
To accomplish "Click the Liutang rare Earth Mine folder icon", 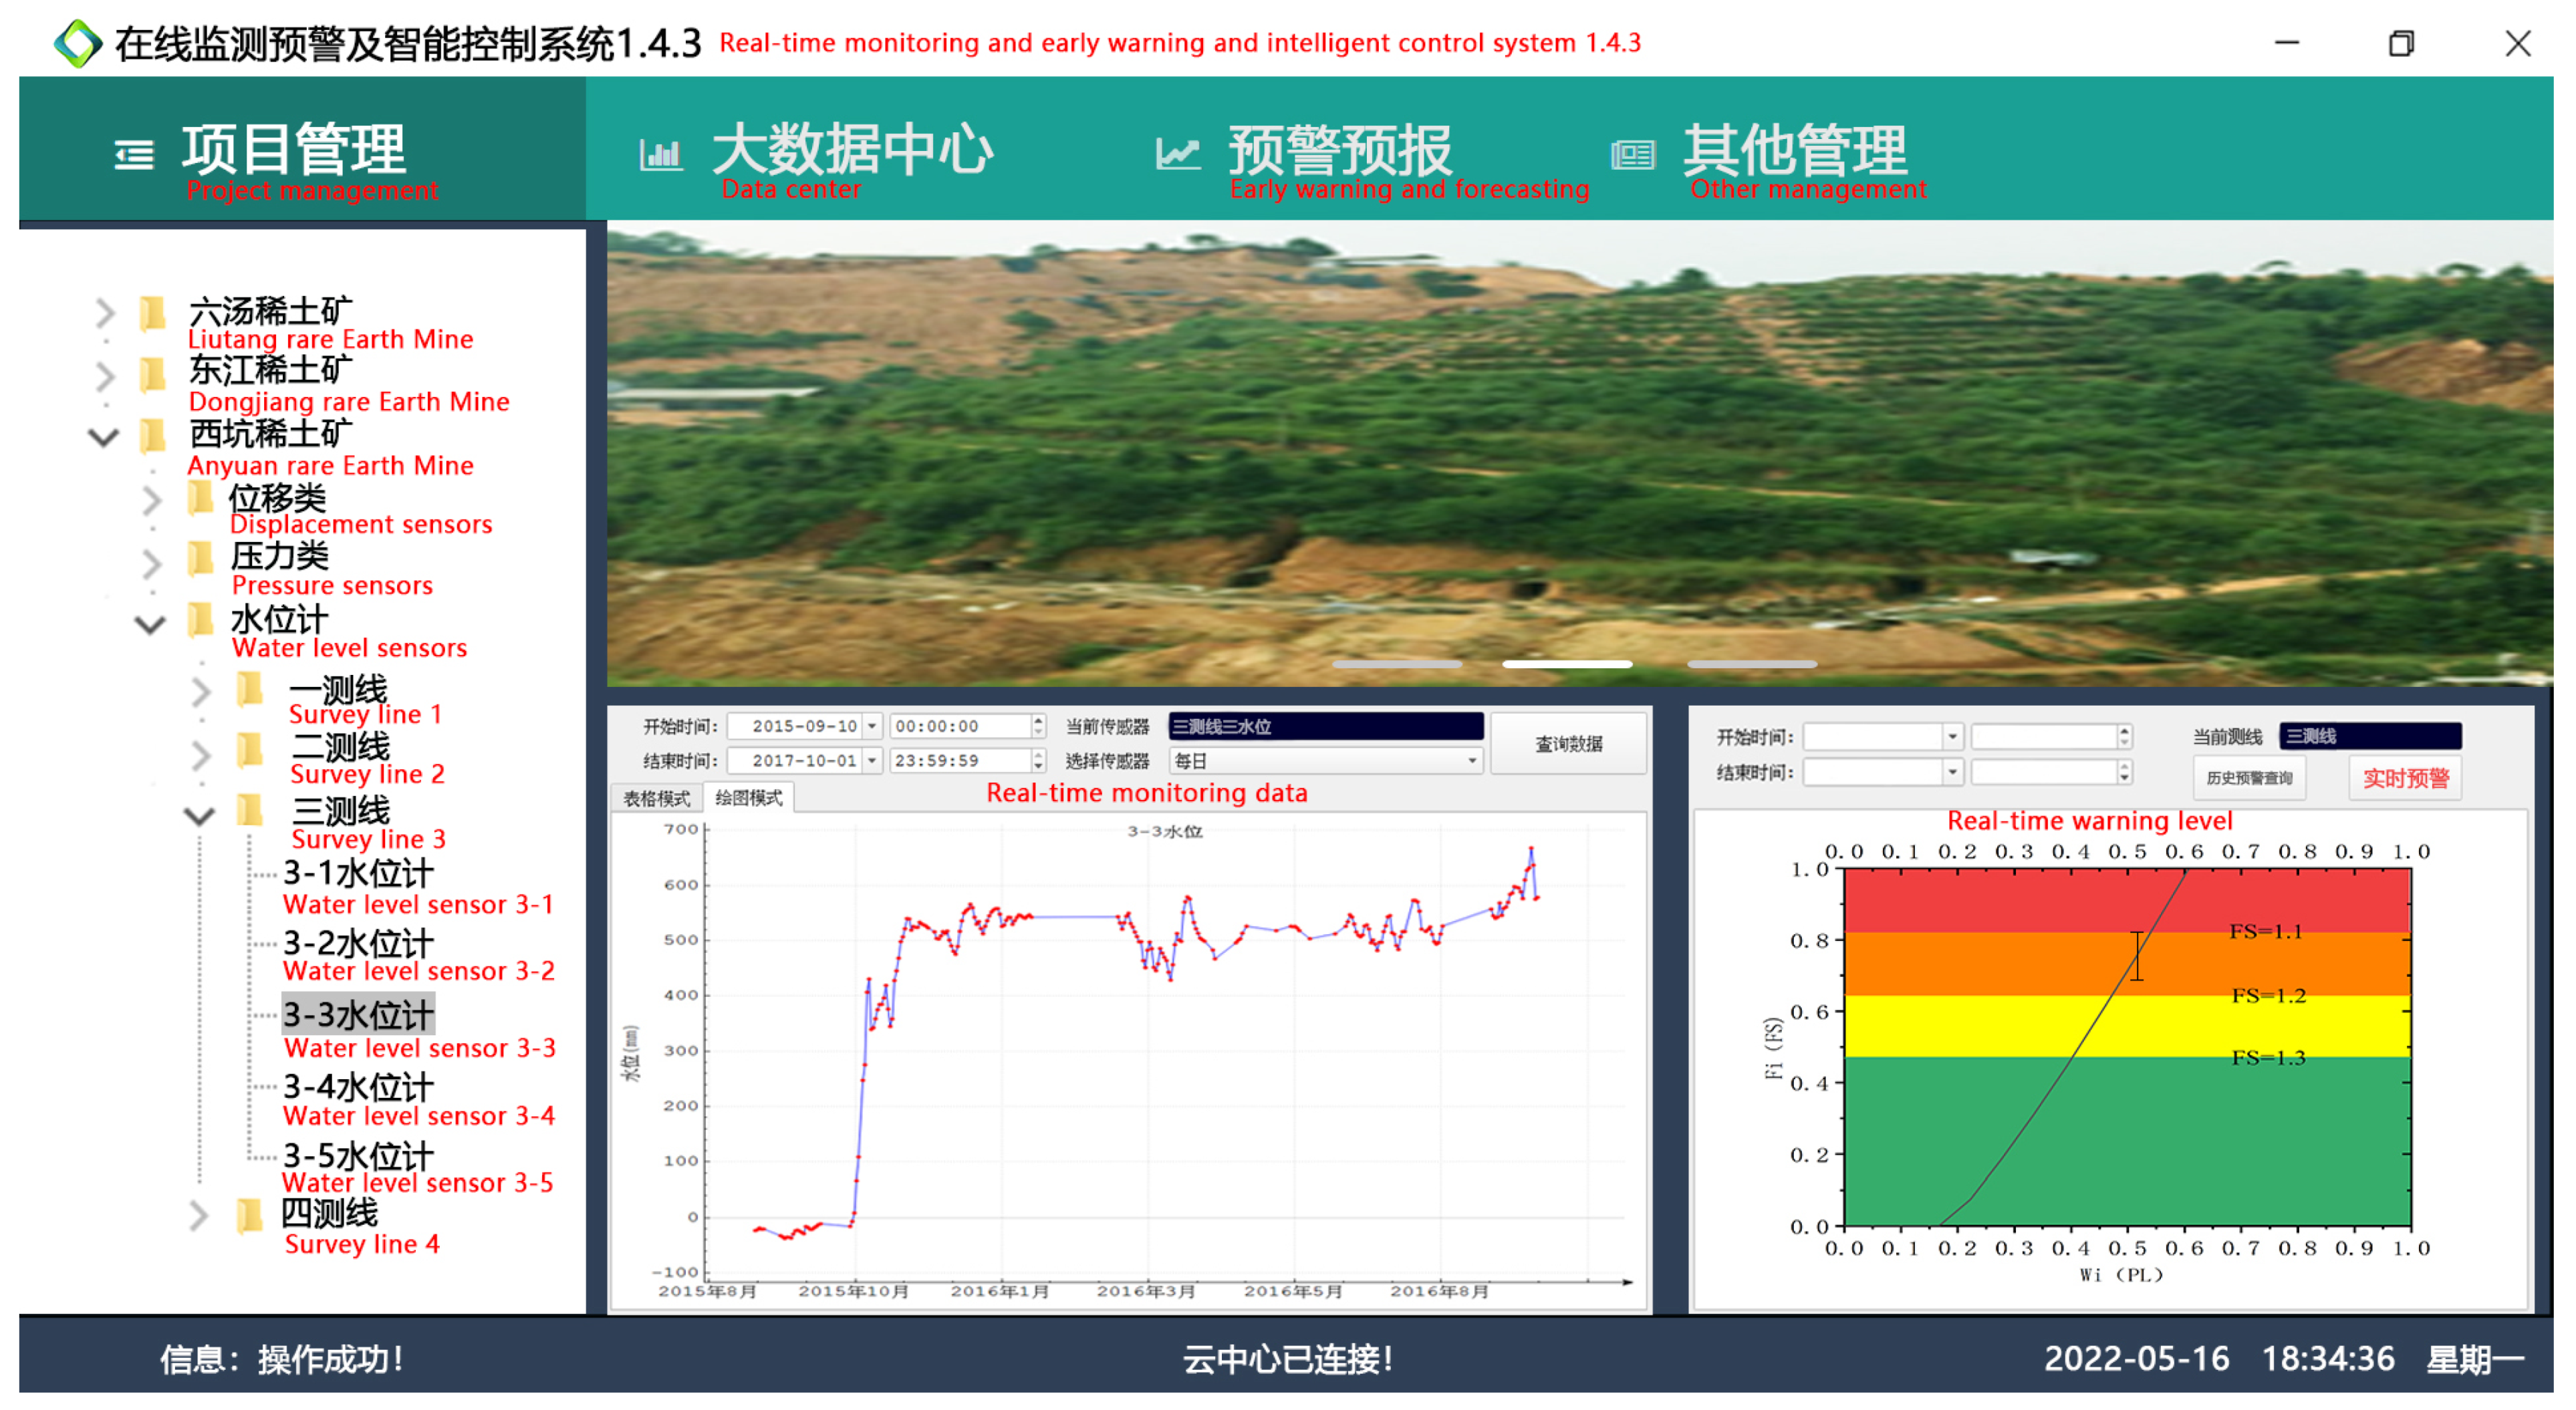I will 153,313.
